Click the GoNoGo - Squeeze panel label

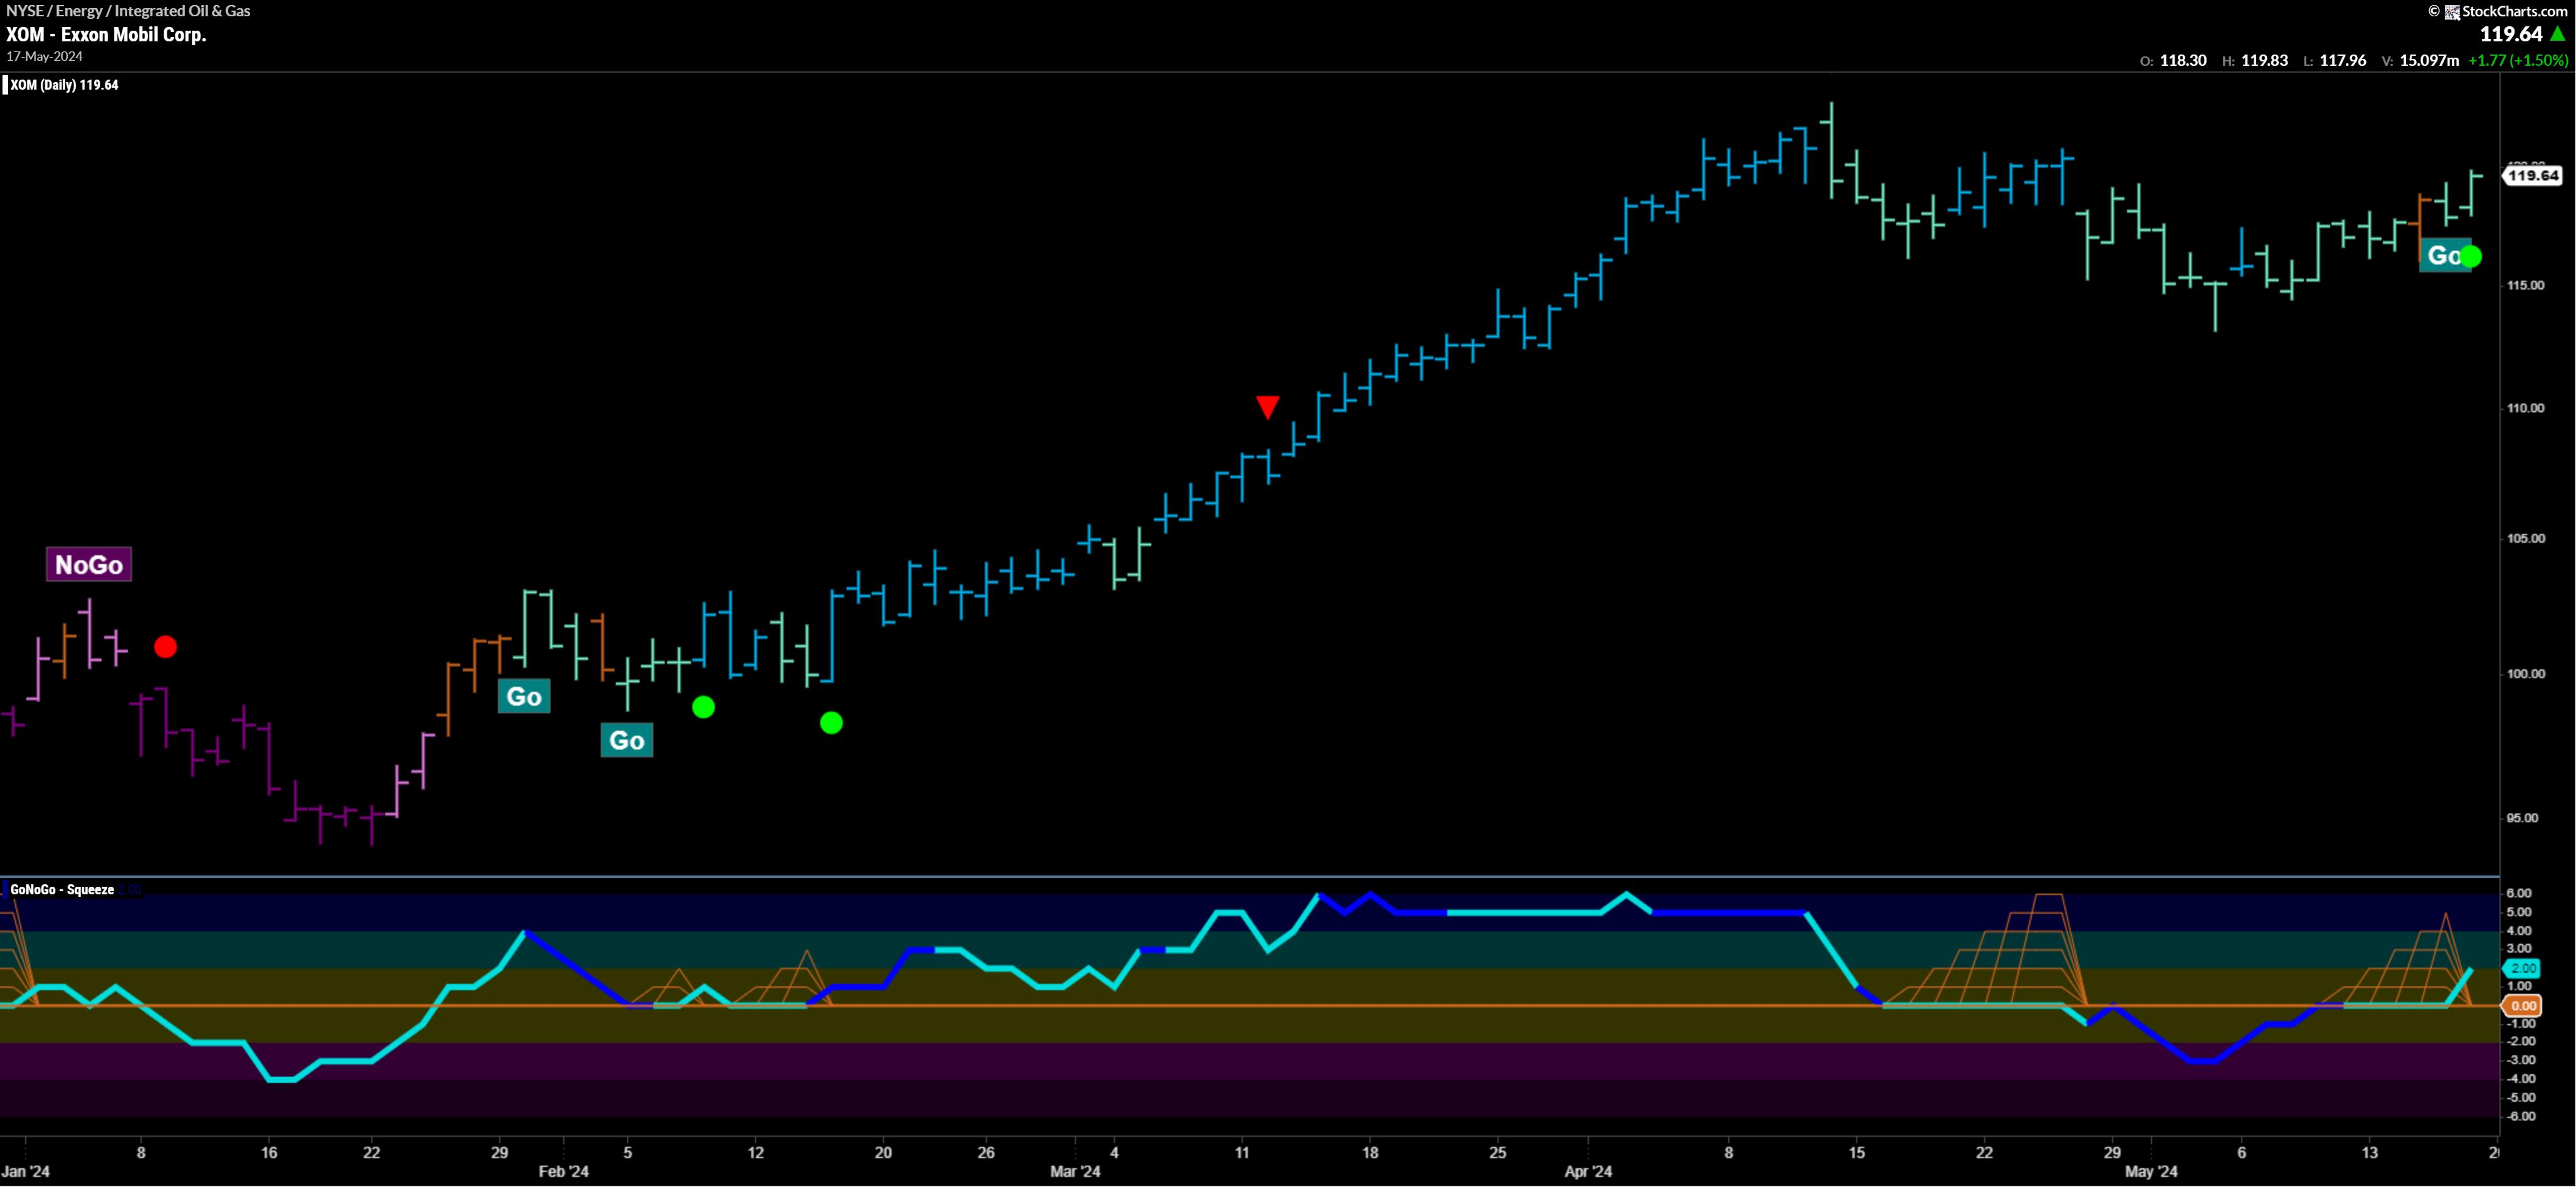[x=62, y=889]
